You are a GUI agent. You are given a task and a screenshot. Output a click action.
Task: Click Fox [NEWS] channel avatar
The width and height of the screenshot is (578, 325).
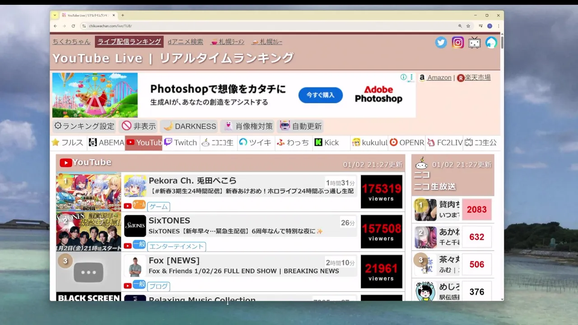pos(135,266)
